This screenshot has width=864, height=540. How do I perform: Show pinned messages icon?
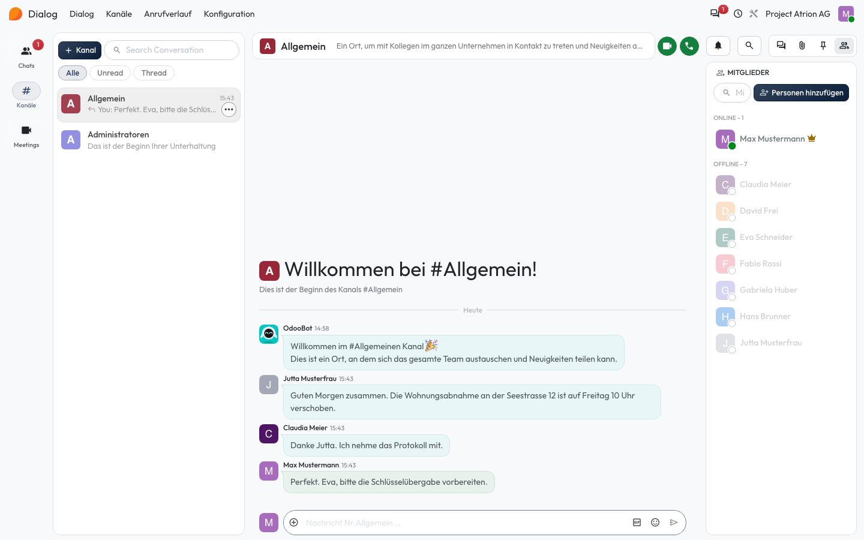click(x=823, y=46)
